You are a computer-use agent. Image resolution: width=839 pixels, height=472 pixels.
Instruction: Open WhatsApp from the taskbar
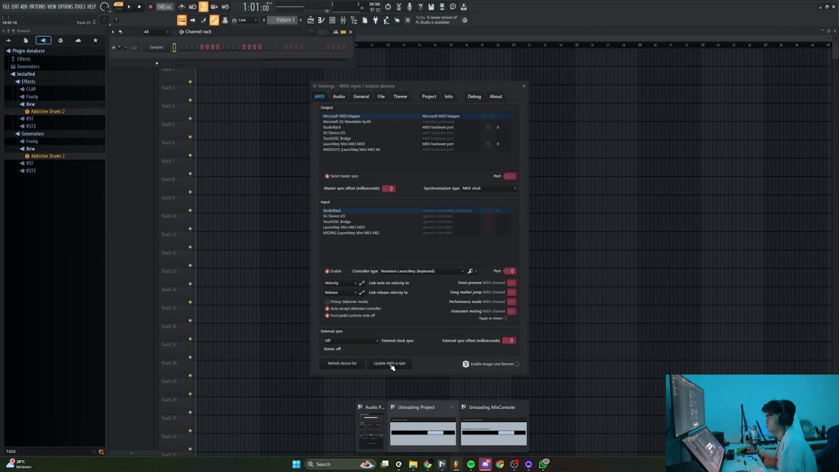click(x=543, y=464)
